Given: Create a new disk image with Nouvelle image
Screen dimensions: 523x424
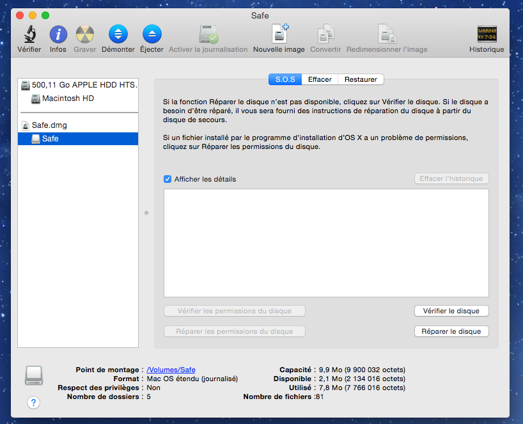Looking at the screenshot, I should click(x=279, y=34).
